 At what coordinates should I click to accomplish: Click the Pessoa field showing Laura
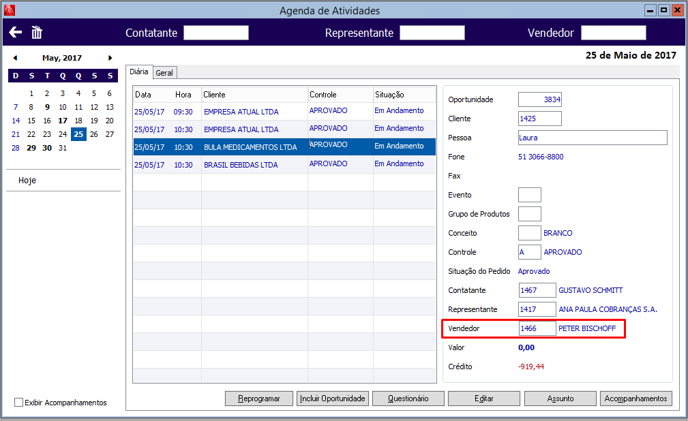593,138
